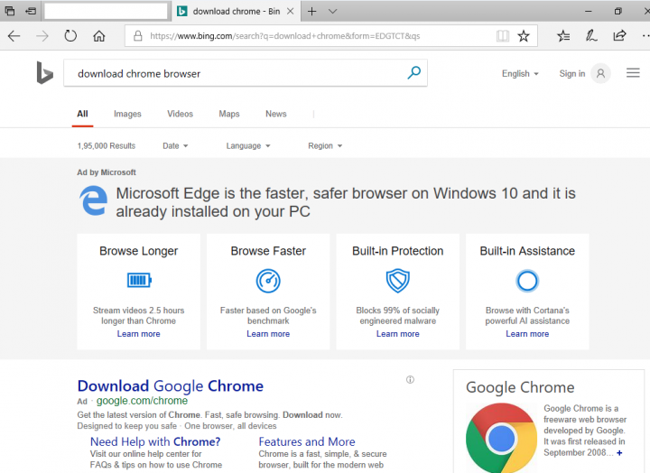Open the home page icon
Viewport: 650px width, 473px height.
click(x=98, y=36)
